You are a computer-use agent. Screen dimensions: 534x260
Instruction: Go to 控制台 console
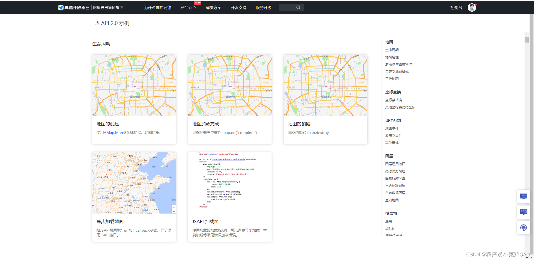[x=456, y=8]
